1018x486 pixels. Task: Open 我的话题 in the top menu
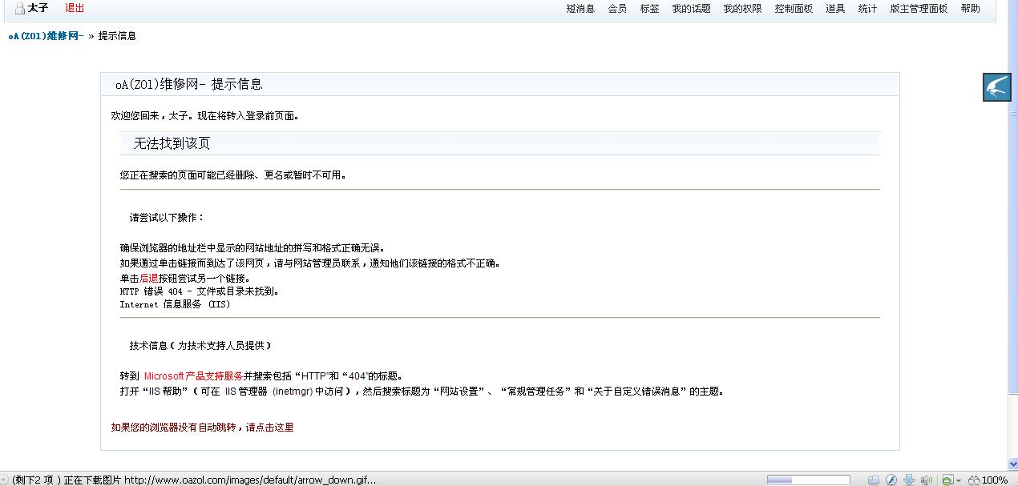click(x=691, y=9)
